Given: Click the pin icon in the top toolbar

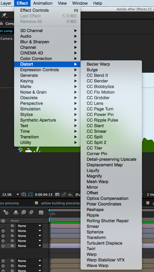Looking at the screenshot, I should tap(4, 15).
